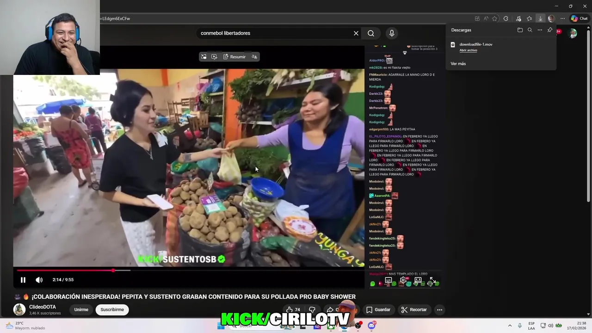Open the Descargas folder icon
The image size is (592, 333).
point(520,30)
